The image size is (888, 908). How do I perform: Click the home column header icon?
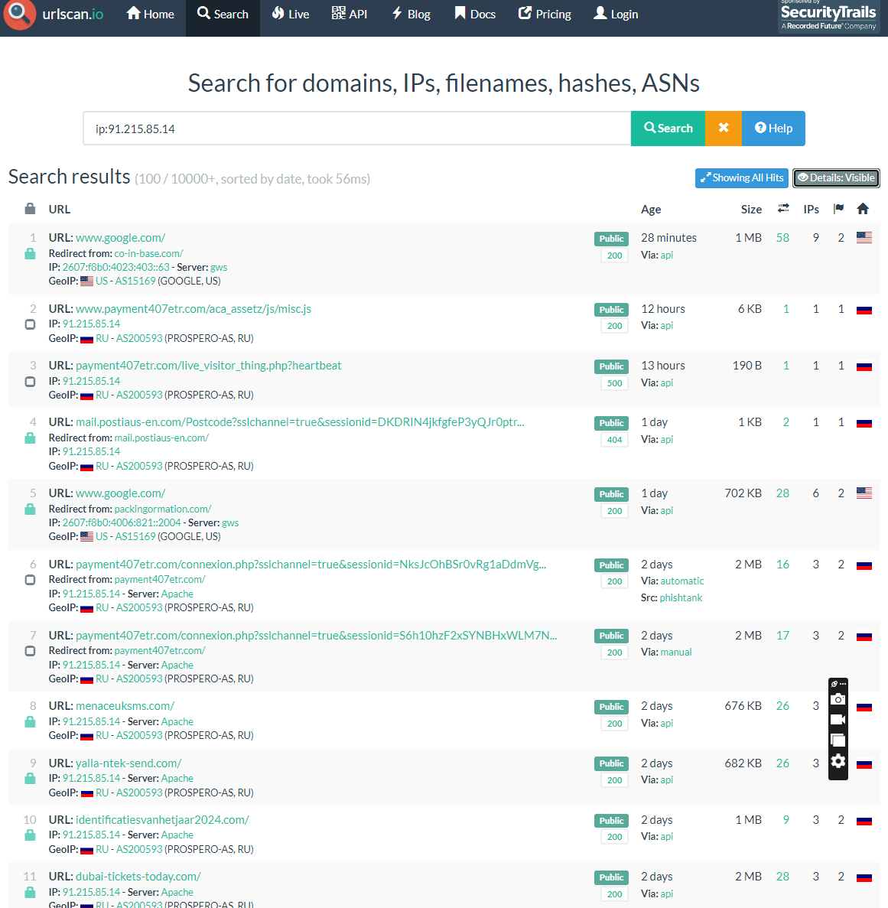(863, 209)
